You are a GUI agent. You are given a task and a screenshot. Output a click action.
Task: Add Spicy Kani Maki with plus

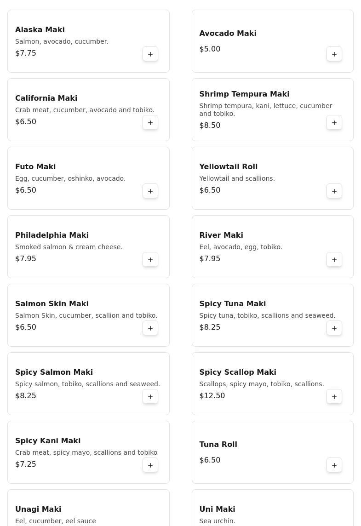(150, 465)
